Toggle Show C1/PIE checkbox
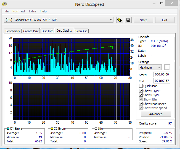The image size is (180, 149). [141, 91]
